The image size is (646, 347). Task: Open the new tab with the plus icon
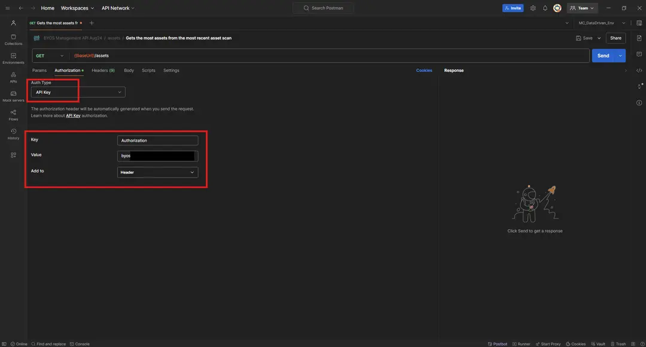[92, 23]
